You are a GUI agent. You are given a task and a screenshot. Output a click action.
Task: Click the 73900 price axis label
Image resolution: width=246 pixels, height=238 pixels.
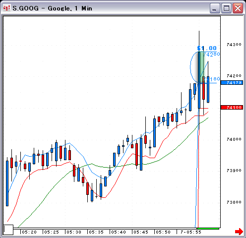coord(234,171)
